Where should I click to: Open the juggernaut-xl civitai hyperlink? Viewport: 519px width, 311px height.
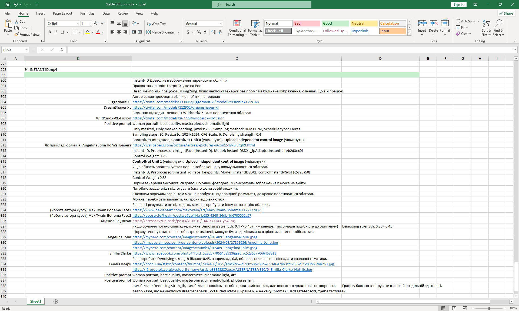(195, 102)
